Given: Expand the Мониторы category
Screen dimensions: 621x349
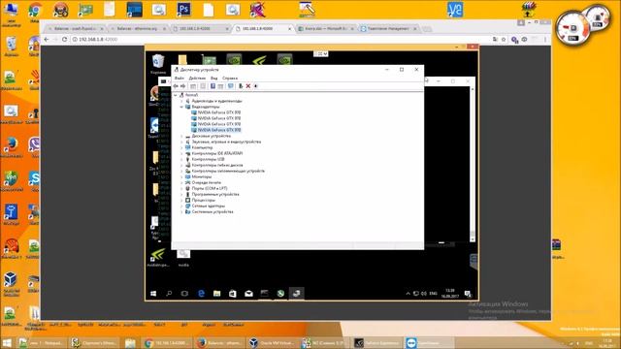Looking at the screenshot, I should tap(181, 176).
